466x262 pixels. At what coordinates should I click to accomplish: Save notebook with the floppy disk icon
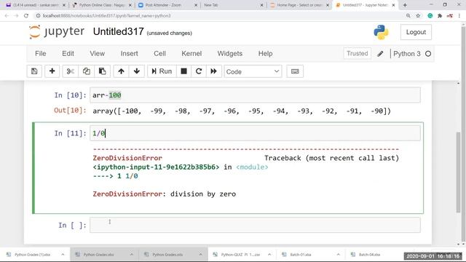point(34,71)
